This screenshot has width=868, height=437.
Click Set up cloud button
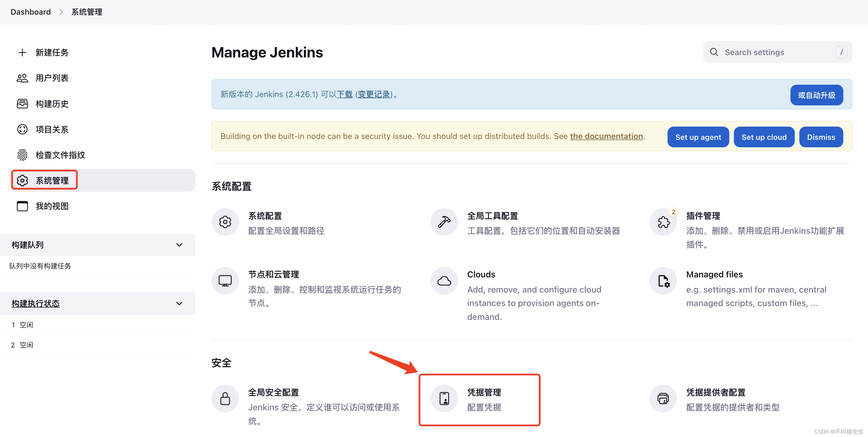click(x=764, y=137)
